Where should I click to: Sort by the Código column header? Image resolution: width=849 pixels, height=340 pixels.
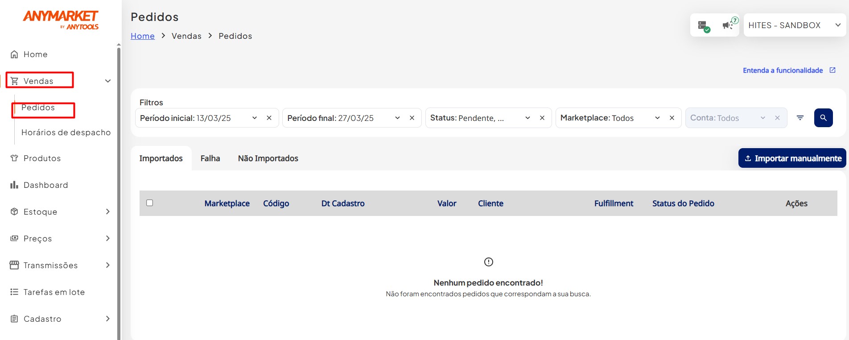pyautogui.click(x=276, y=203)
